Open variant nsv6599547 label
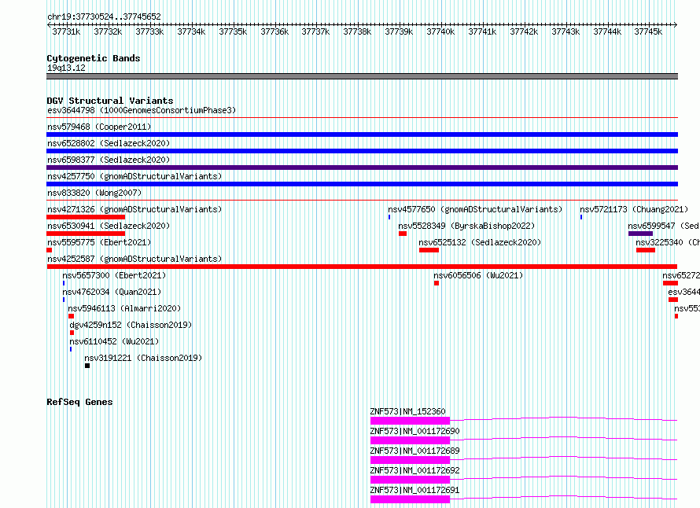This screenshot has width=700, height=508. pyautogui.click(x=664, y=226)
